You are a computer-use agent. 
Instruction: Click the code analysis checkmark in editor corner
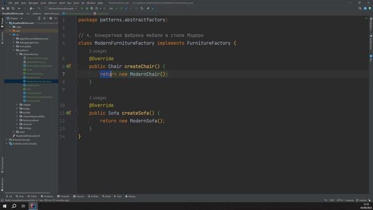[366, 18]
